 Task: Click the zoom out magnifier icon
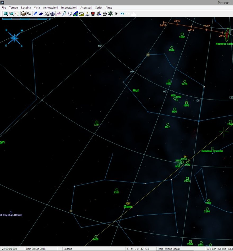(11, 14)
